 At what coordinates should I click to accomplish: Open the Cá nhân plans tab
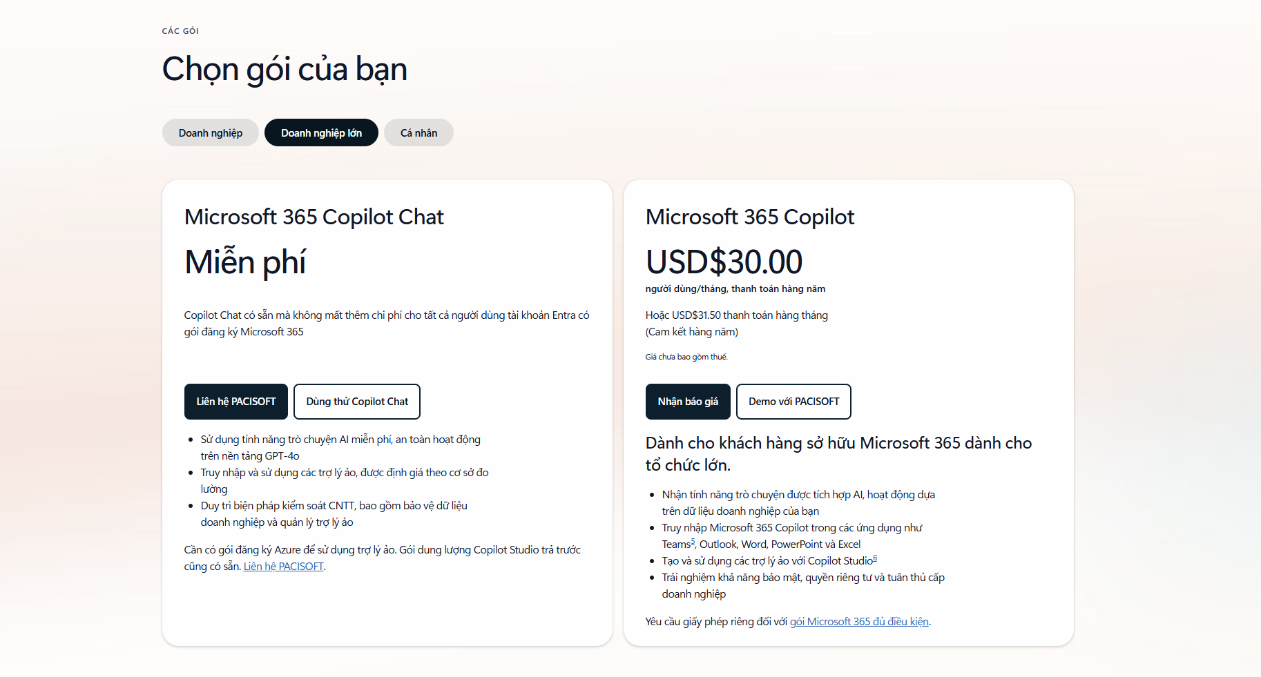click(418, 133)
